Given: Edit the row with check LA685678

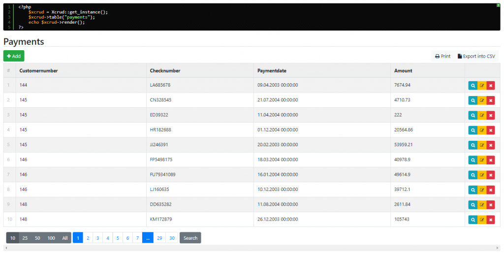Looking at the screenshot, I should tap(482, 86).
